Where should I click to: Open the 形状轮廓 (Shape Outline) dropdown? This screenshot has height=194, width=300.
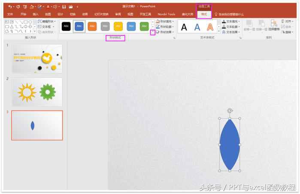click(x=165, y=27)
